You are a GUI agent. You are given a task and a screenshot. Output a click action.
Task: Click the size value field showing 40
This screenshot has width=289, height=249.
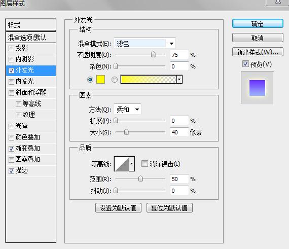coord(179,132)
